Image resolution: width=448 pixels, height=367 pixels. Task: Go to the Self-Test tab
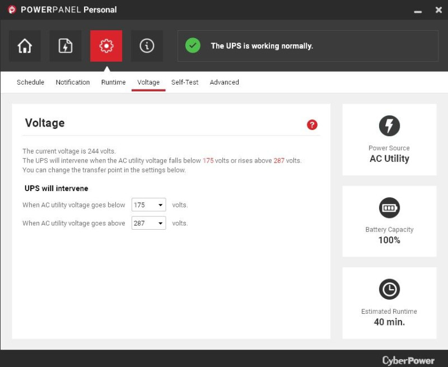185,82
